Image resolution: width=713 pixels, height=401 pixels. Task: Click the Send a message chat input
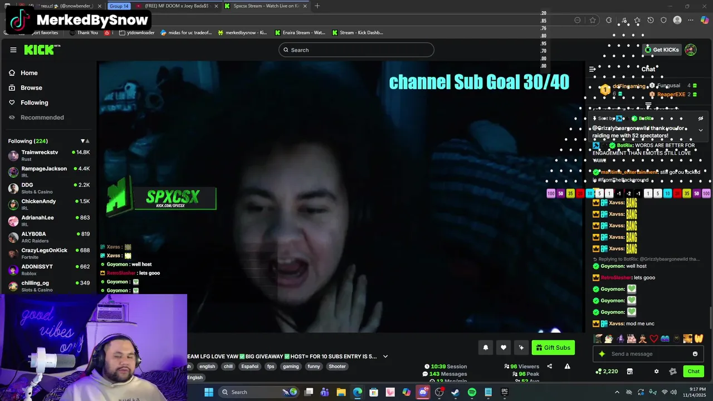[648, 354]
